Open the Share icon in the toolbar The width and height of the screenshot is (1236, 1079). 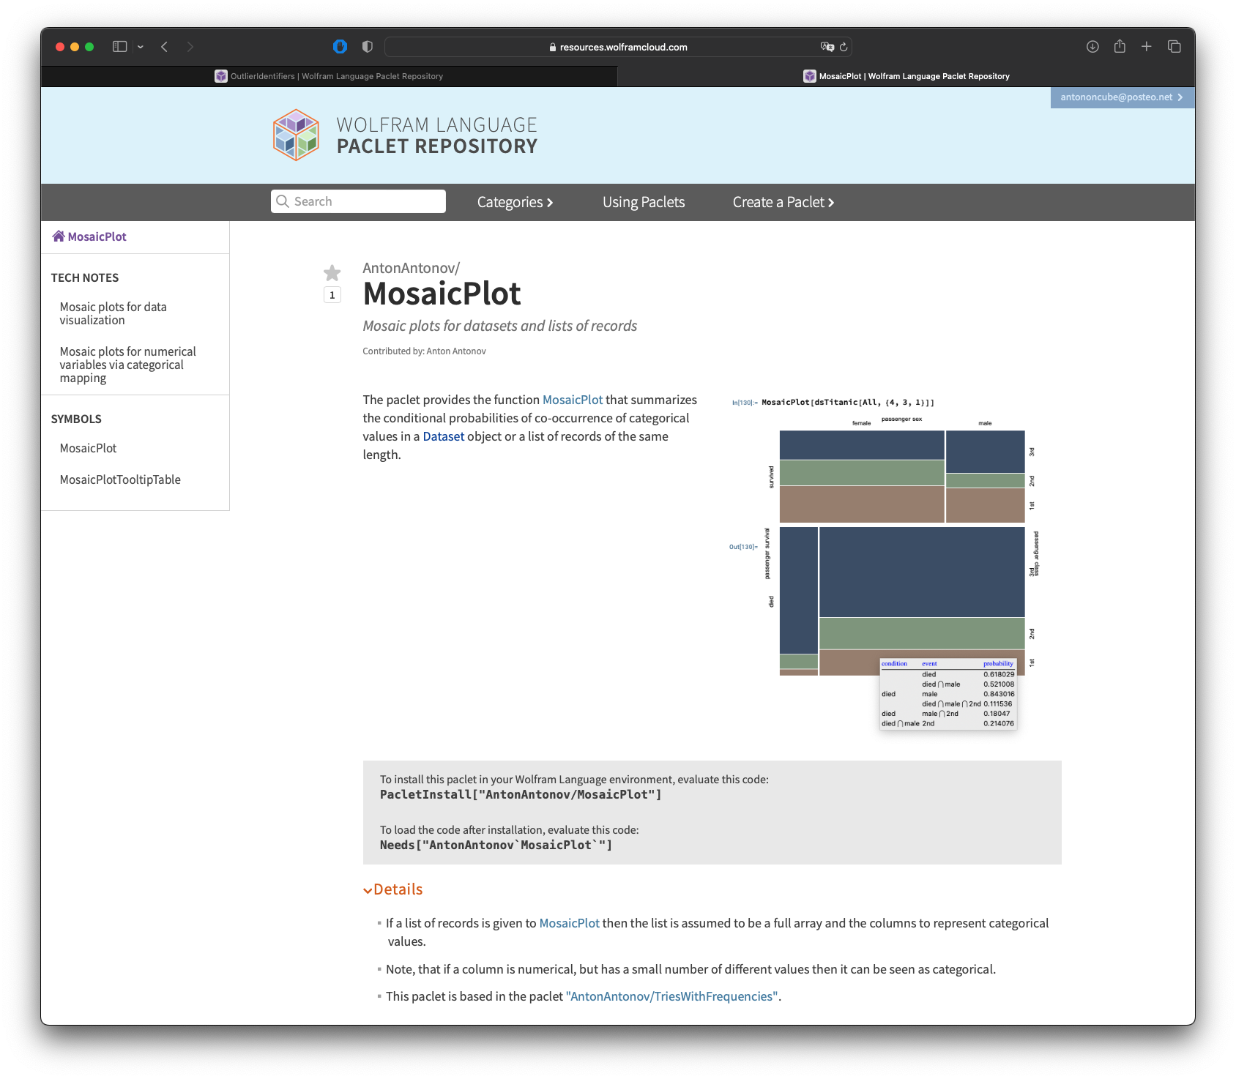pos(1120,46)
